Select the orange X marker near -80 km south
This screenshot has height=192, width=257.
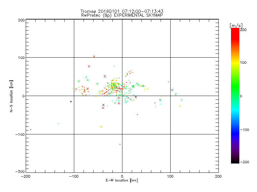click(101, 127)
